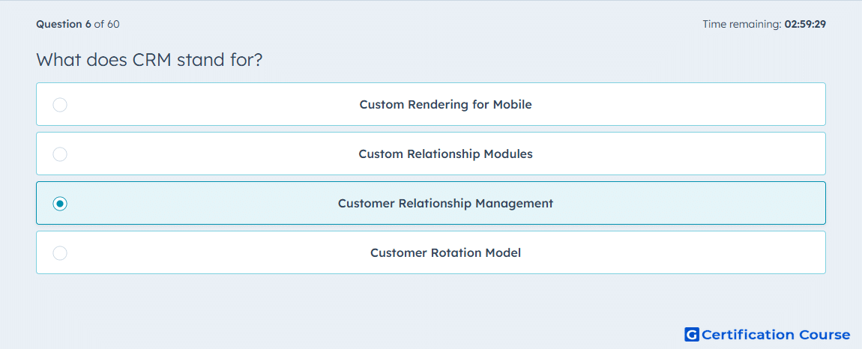
Task: Click the Customer Relationship Management answer text
Action: (445, 204)
